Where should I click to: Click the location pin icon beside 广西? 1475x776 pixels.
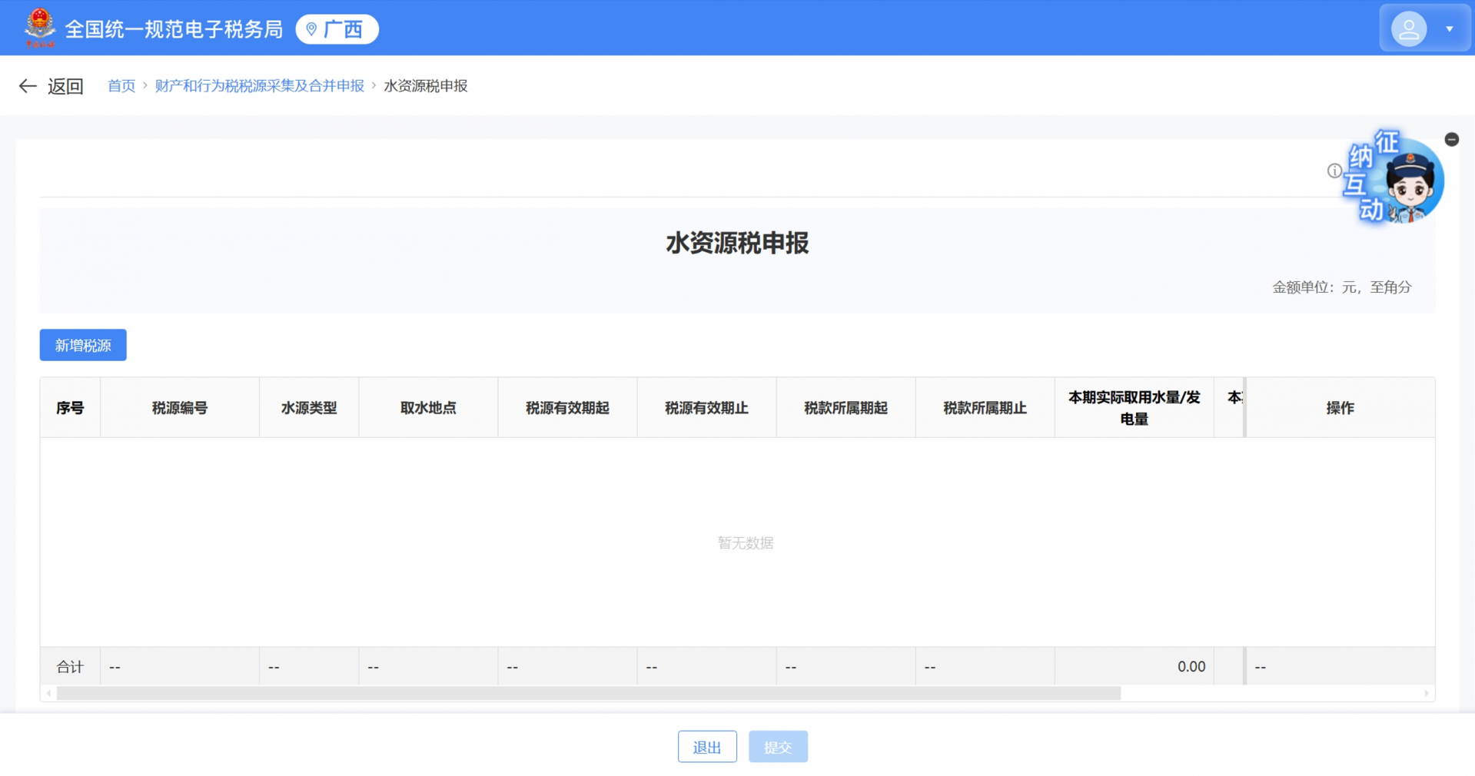pyautogui.click(x=311, y=29)
